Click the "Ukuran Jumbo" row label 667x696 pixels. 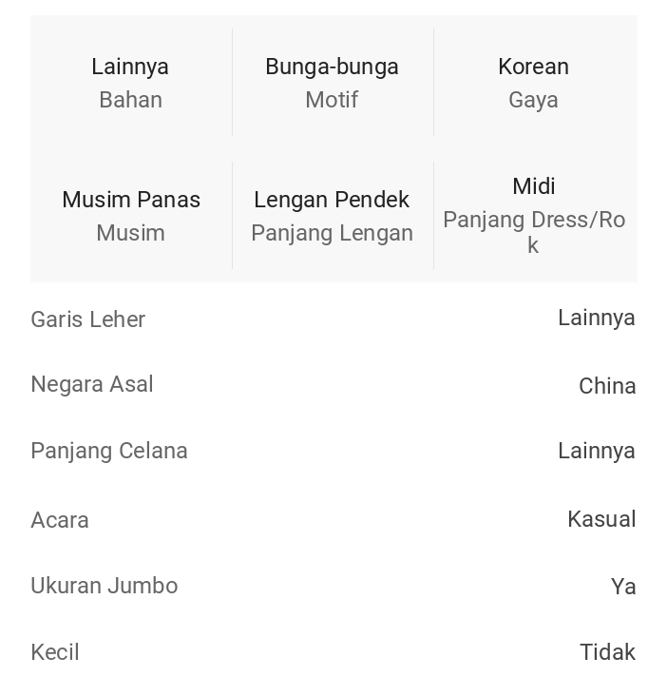[105, 586]
